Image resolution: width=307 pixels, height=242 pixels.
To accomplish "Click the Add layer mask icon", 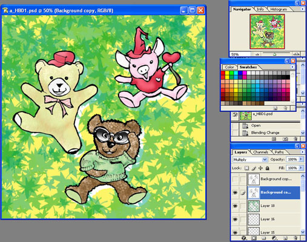I will click(x=254, y=238).
